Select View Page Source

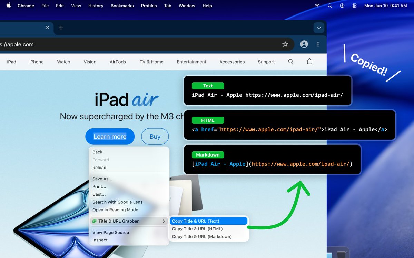point(129,233)
